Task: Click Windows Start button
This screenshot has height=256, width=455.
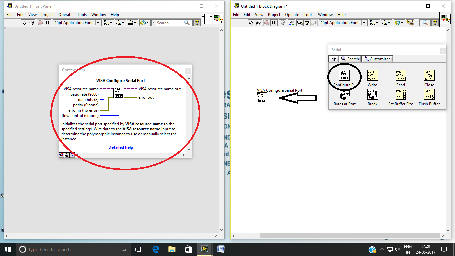Action: (x=8, y=249)
